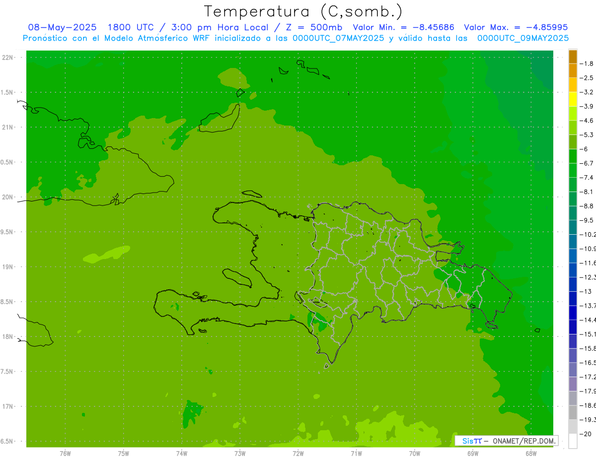Click the '-12.3' colorbar value
The height and width of the screenshot is (460, 596).
click(589, 277)
